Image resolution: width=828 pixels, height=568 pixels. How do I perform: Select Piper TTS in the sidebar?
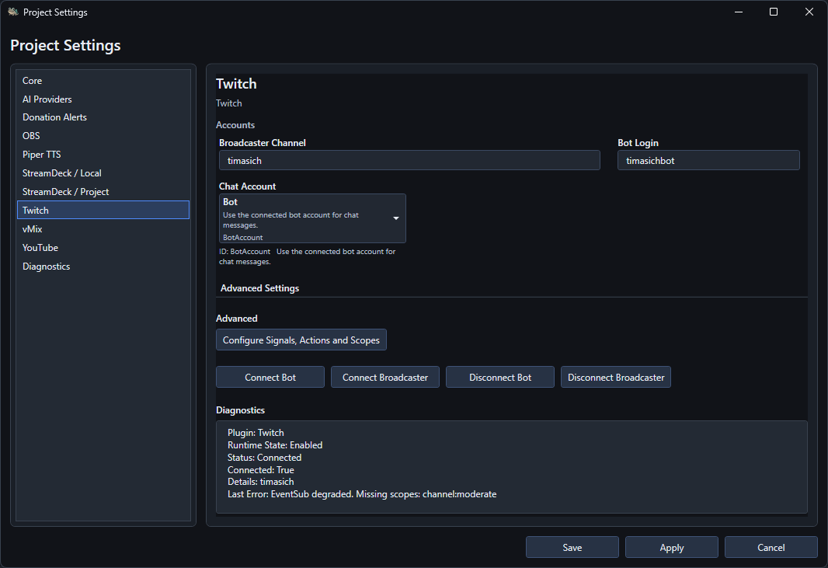103,155
